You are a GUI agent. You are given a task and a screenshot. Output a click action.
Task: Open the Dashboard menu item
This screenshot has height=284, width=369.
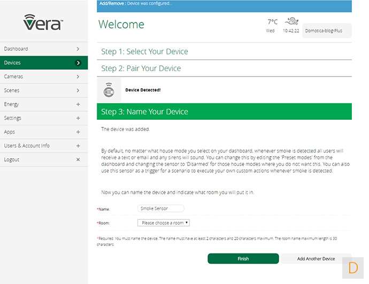pyautogui.click(x=43, y=49)
